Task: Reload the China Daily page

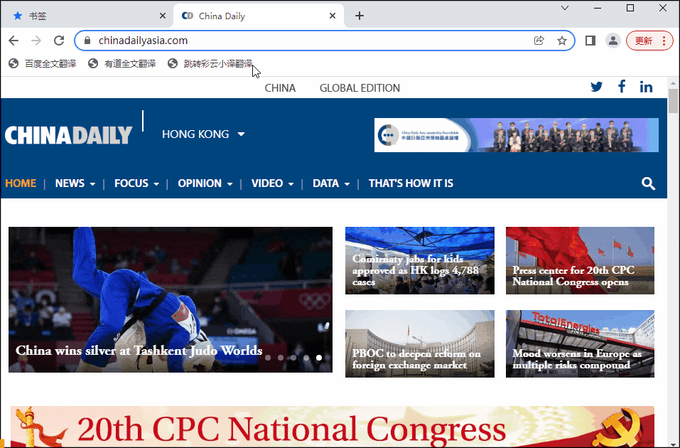Action: click(x=59, y=41)
